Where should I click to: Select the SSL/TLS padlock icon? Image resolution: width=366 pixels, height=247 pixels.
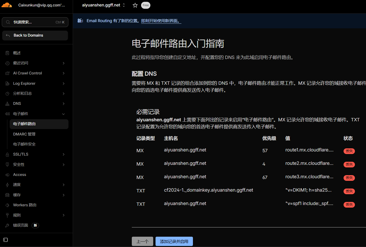click(x=7, y=154)
